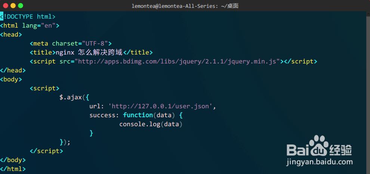Viewport: 370px width, 174px height.
Task: Click the terminal window title text
Action: (x=185, y=6)
